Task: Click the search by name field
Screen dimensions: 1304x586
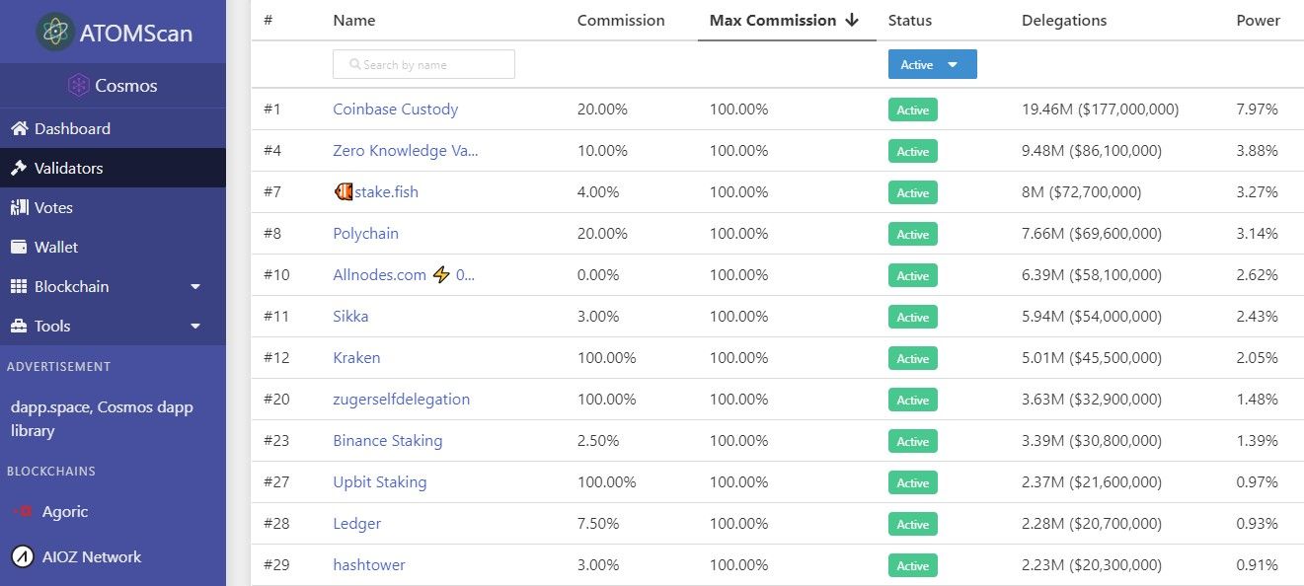Action: click(422, 63)
